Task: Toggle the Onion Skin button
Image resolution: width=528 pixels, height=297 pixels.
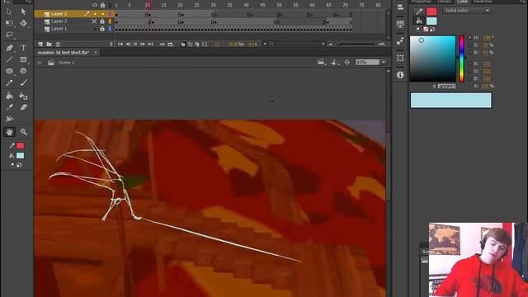Action: click(x=183, y=44)
